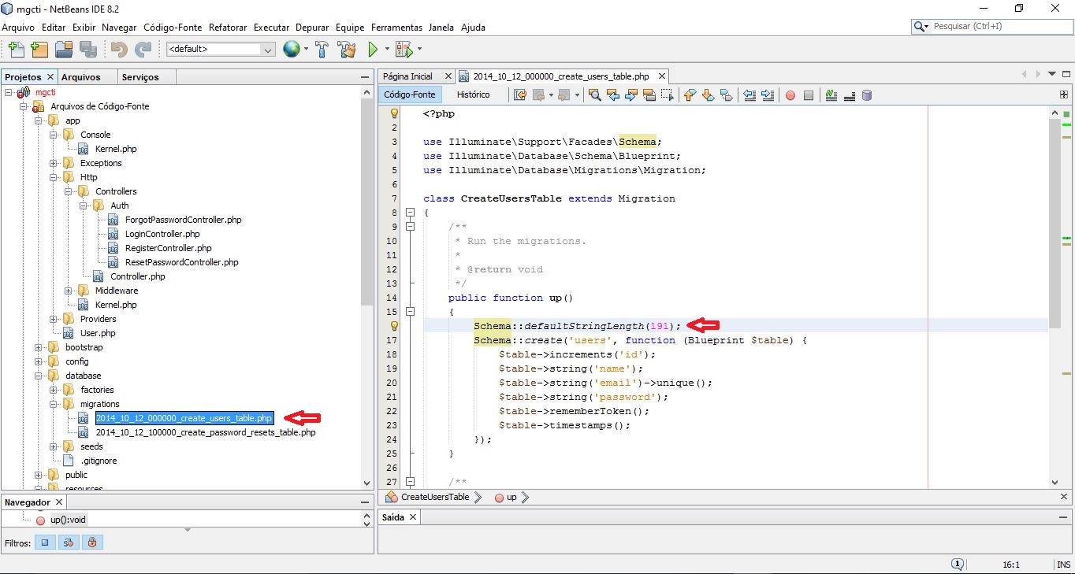Click Next Bookmark editor icon

pos(709,95)
